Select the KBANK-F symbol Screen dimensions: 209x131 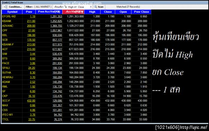tap(8, 44)
